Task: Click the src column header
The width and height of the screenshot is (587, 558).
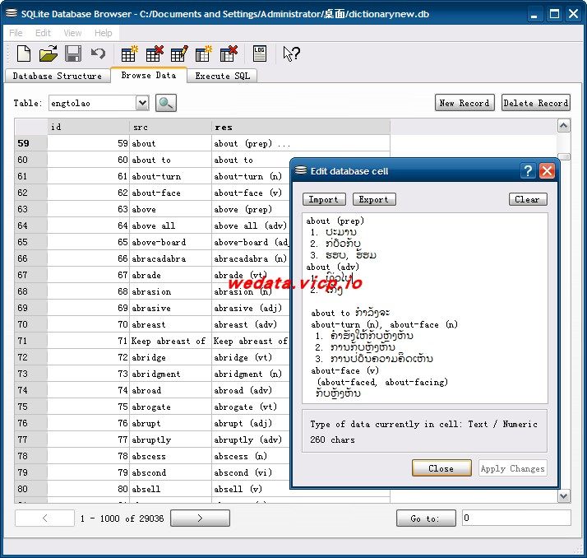Action: pyautogui.click(x=170, y=127)
